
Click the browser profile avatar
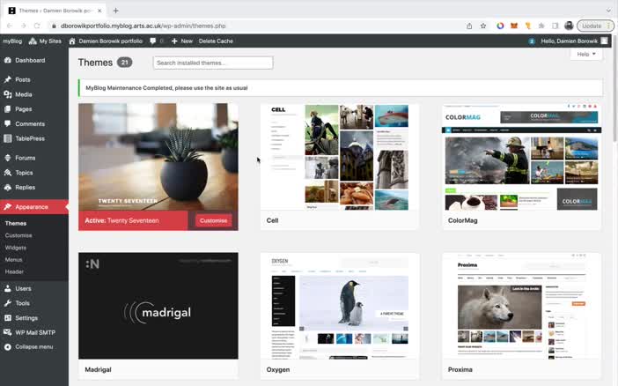(x=569, y=26)
